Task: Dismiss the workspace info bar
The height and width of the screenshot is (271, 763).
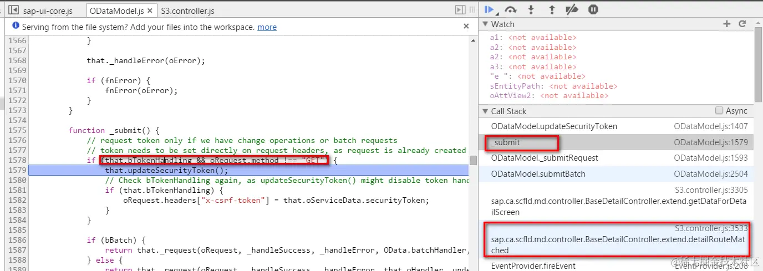Action: click(x=466, y=26)
